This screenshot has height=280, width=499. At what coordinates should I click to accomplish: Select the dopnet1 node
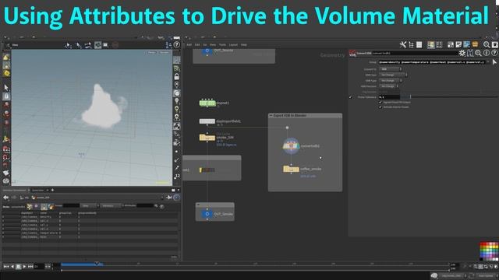coord(207,103)
